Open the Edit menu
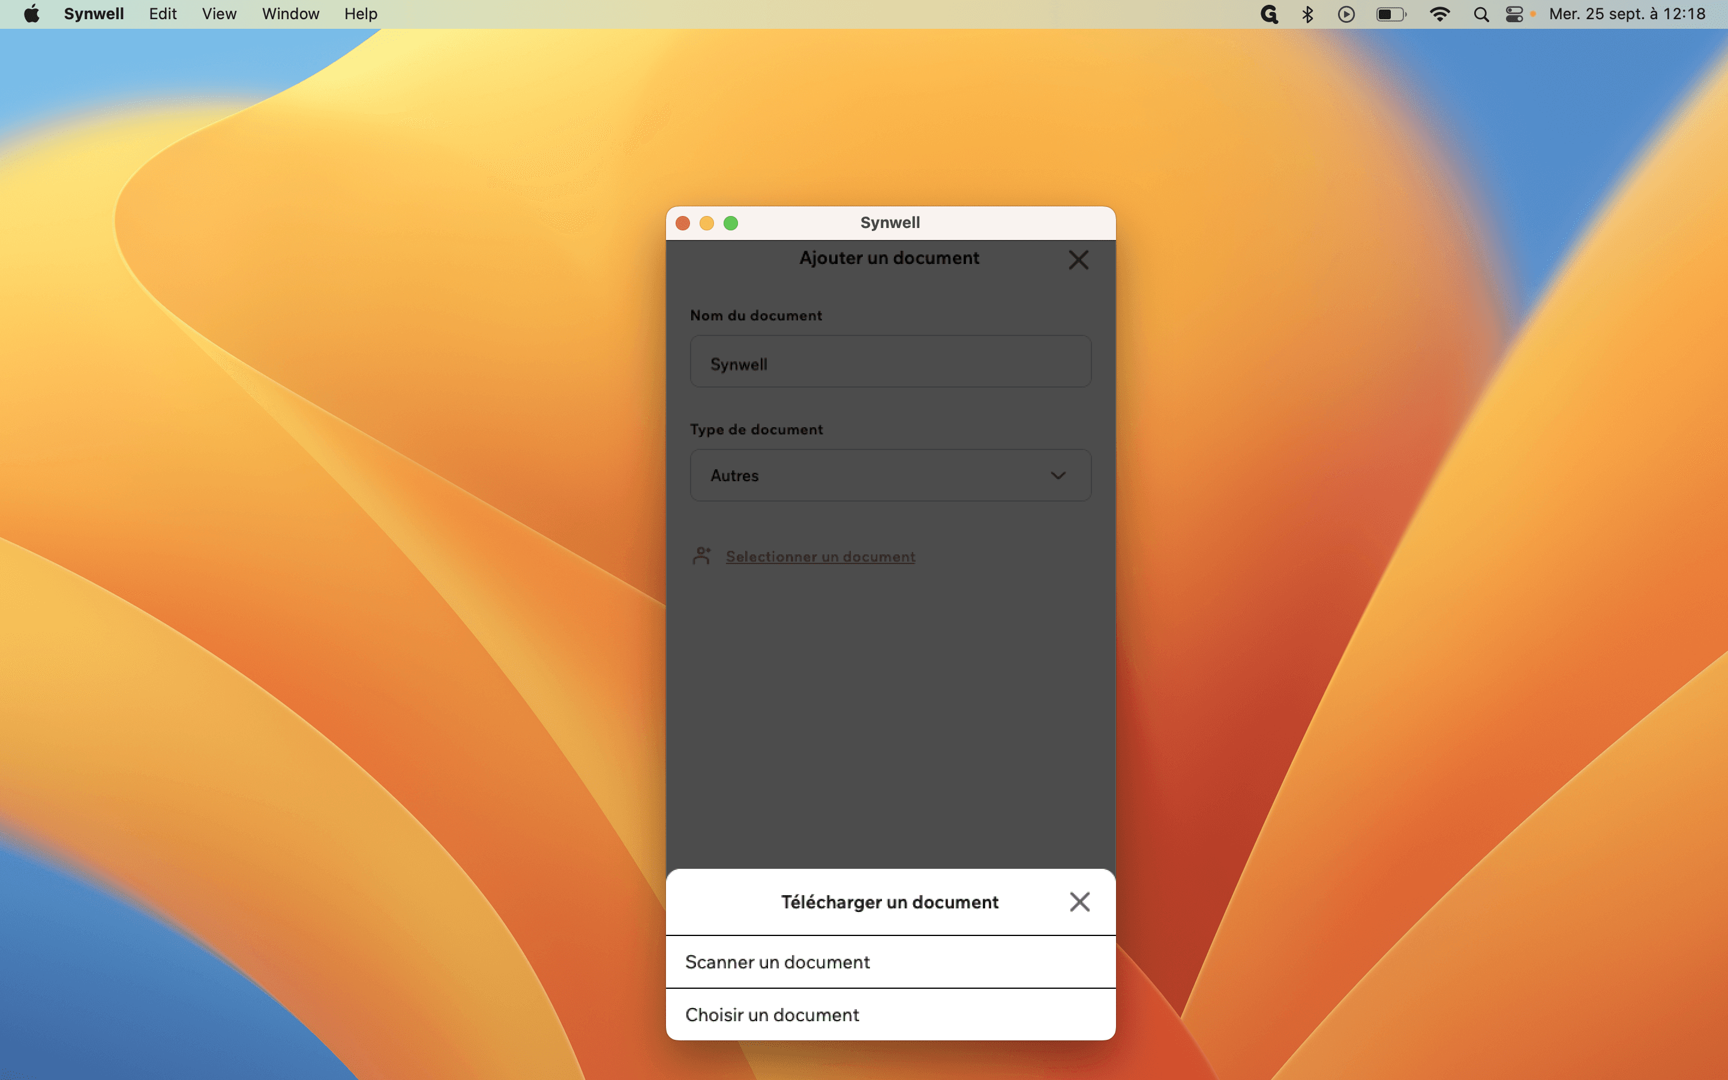 [x=163, y=14]
